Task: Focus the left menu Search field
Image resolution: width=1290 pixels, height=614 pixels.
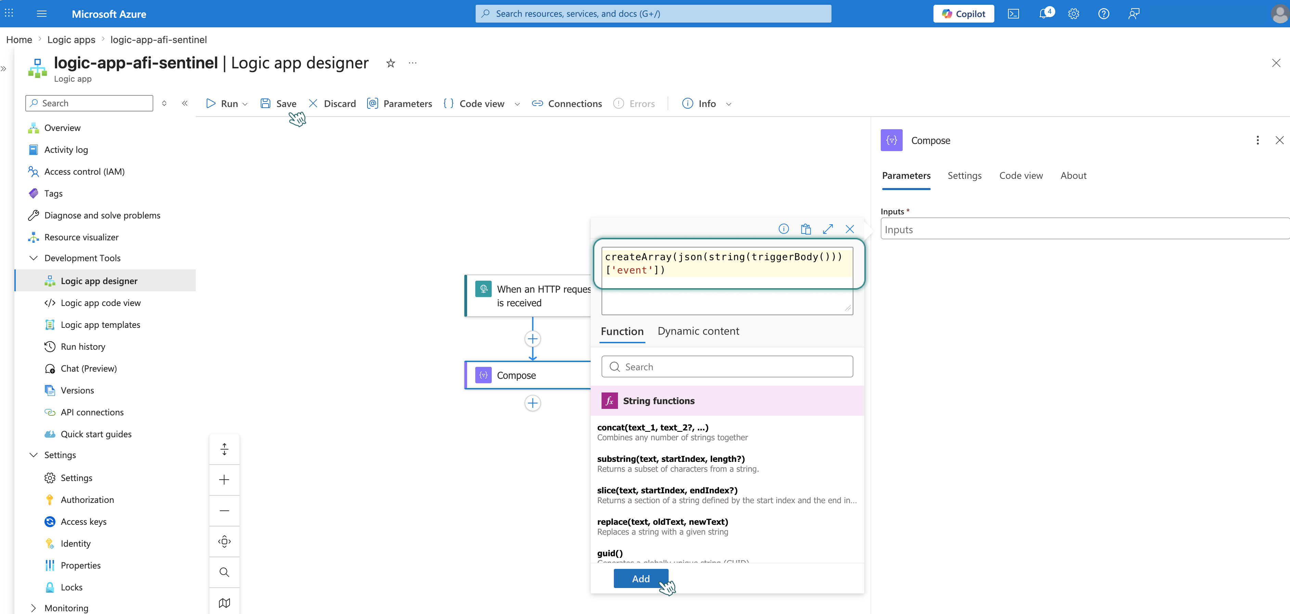Action: [89, 103]
